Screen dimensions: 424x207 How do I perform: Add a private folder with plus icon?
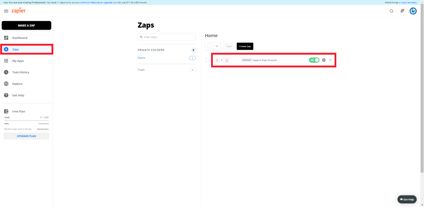point(193,50)
